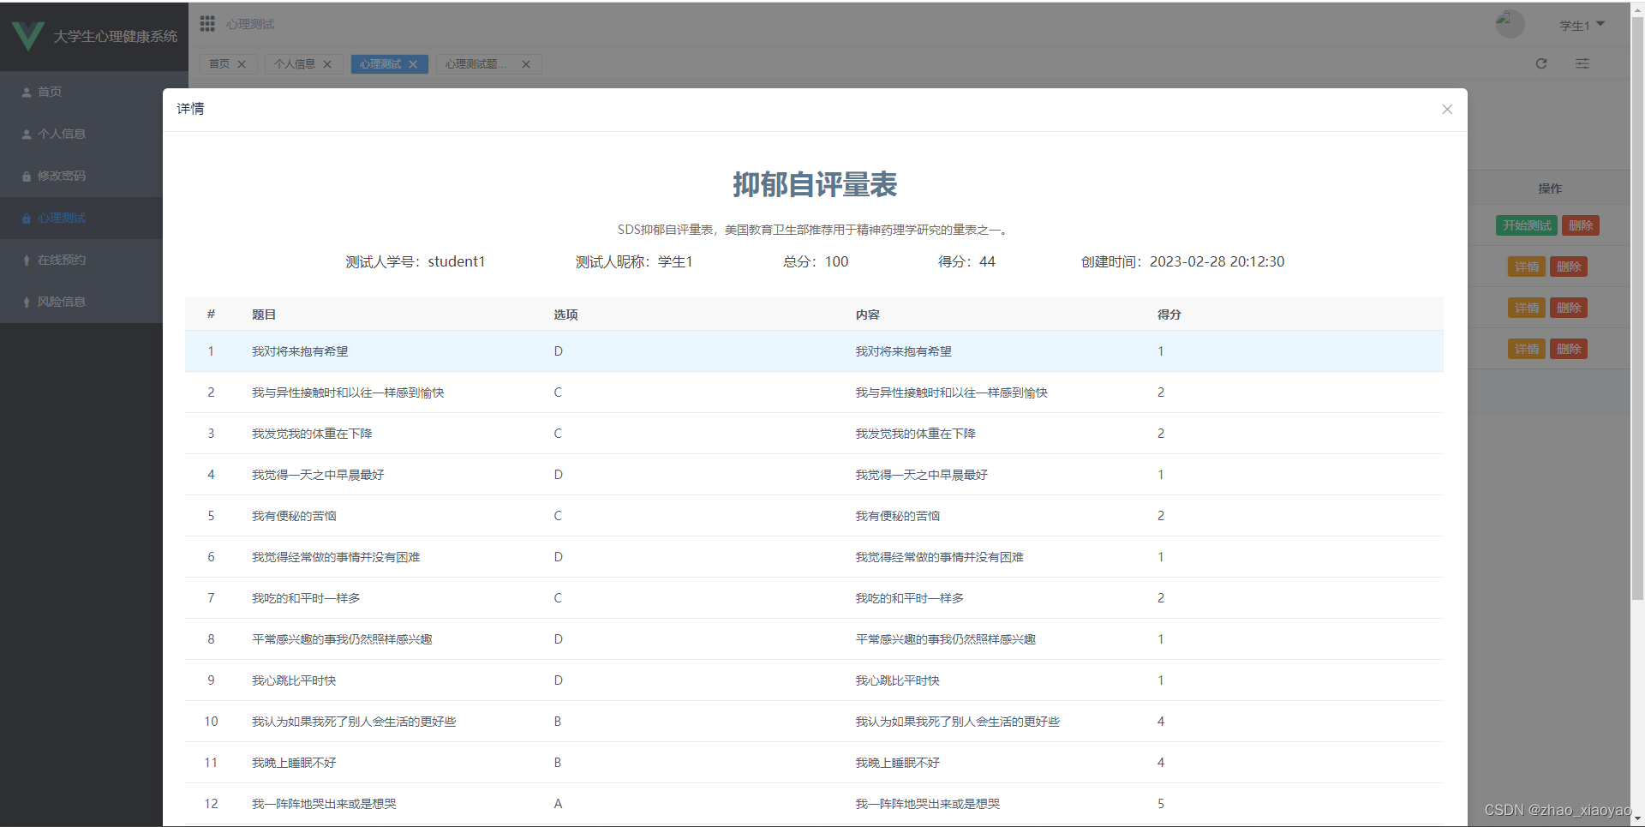Close the 心理测试题... tab with its X

[x=526, y=64]
